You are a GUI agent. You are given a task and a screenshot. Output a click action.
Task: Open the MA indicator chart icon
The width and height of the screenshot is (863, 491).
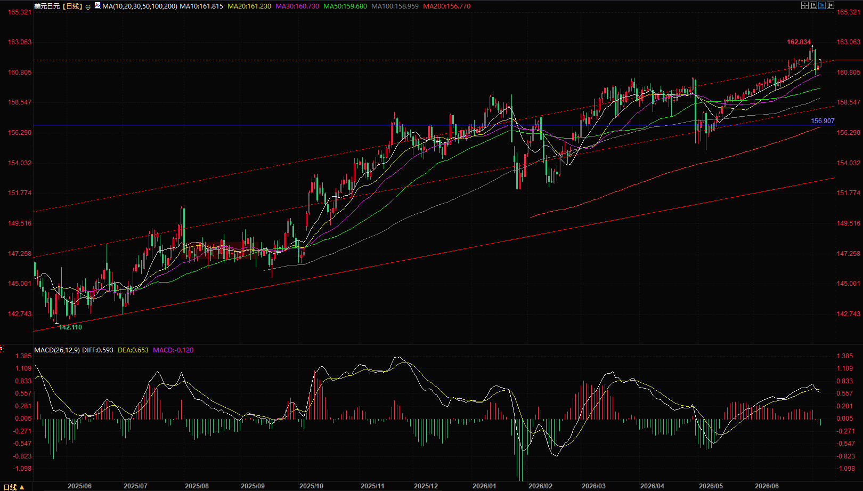tap(97, 5)
